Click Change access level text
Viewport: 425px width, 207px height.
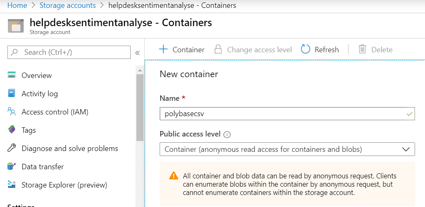(260, 50)
